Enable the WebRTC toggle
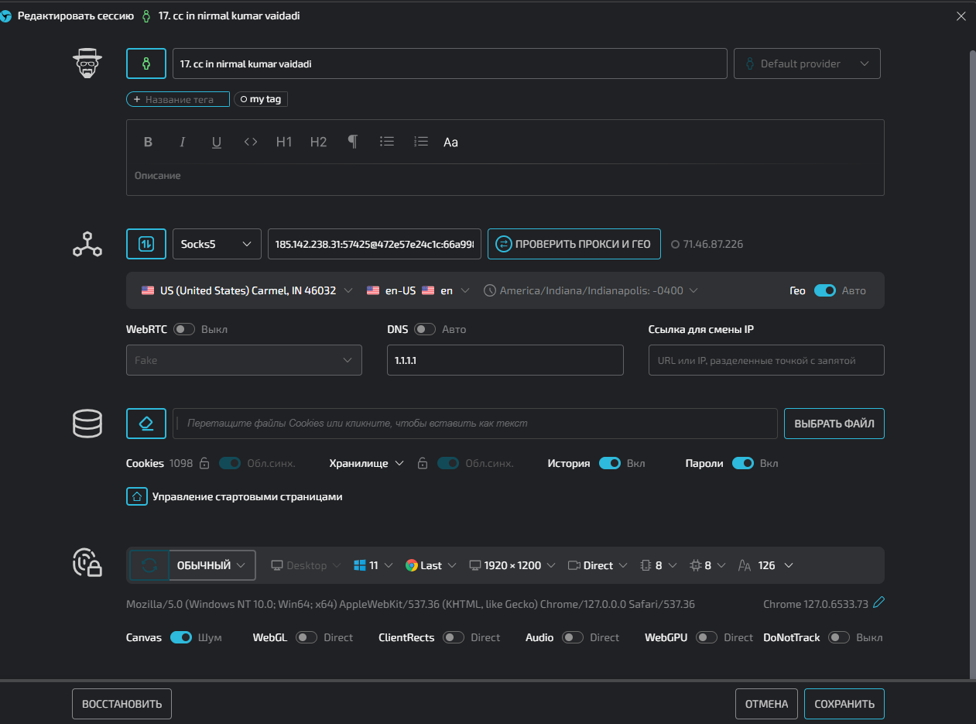This screenshot has height=724, width=976. pos(184,329)
